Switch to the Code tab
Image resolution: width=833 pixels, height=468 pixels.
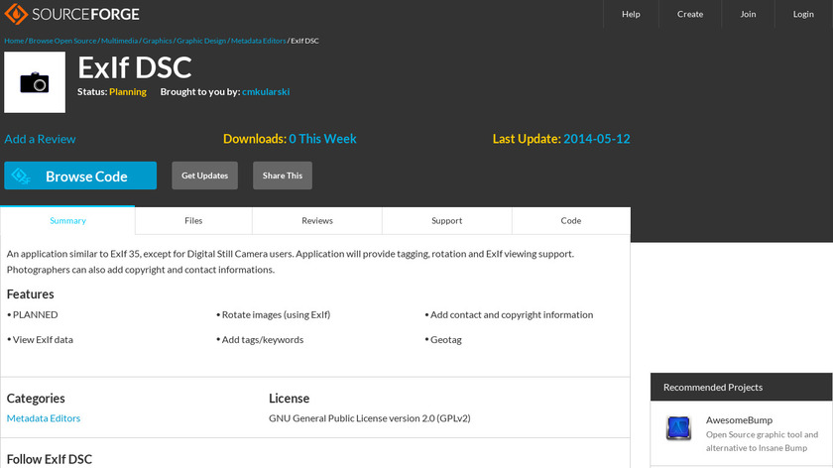pyautogui.click(x=571, y=220)
